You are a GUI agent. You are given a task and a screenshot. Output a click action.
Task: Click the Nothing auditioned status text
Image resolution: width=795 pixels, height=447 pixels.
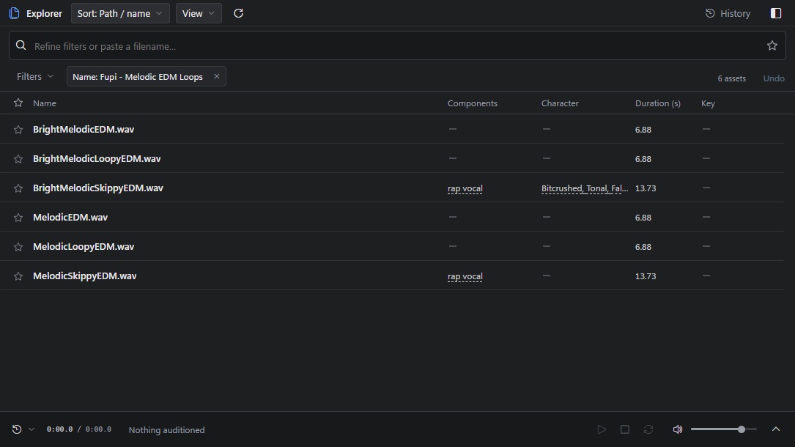[166, 429]
